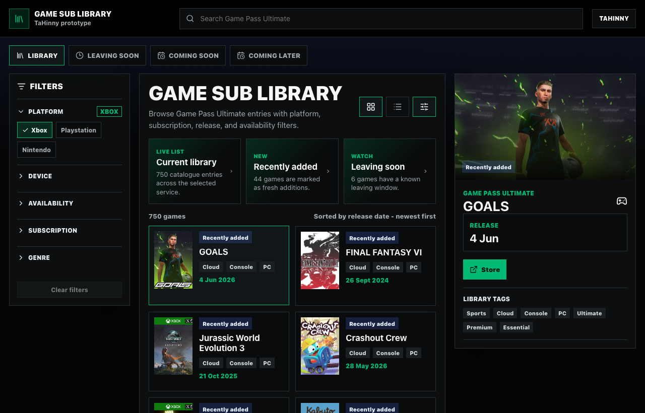This screenshot has width=645, height=413.
Task: Click the FILTERS header icon
Action: (x=21, y=86)
